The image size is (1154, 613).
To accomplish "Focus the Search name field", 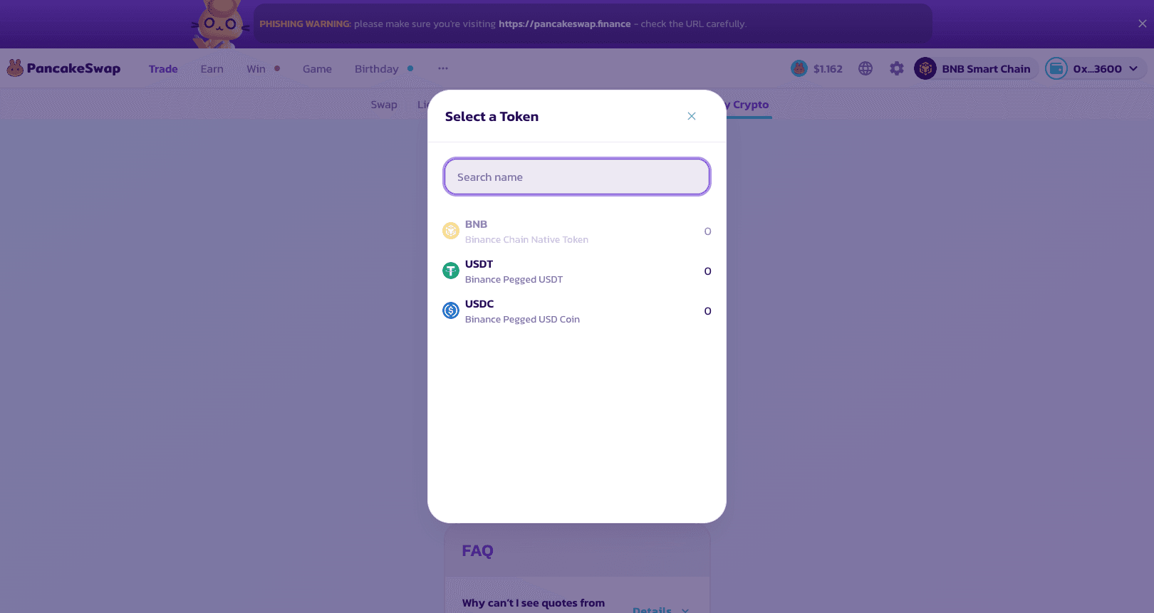I will (576, 177).
